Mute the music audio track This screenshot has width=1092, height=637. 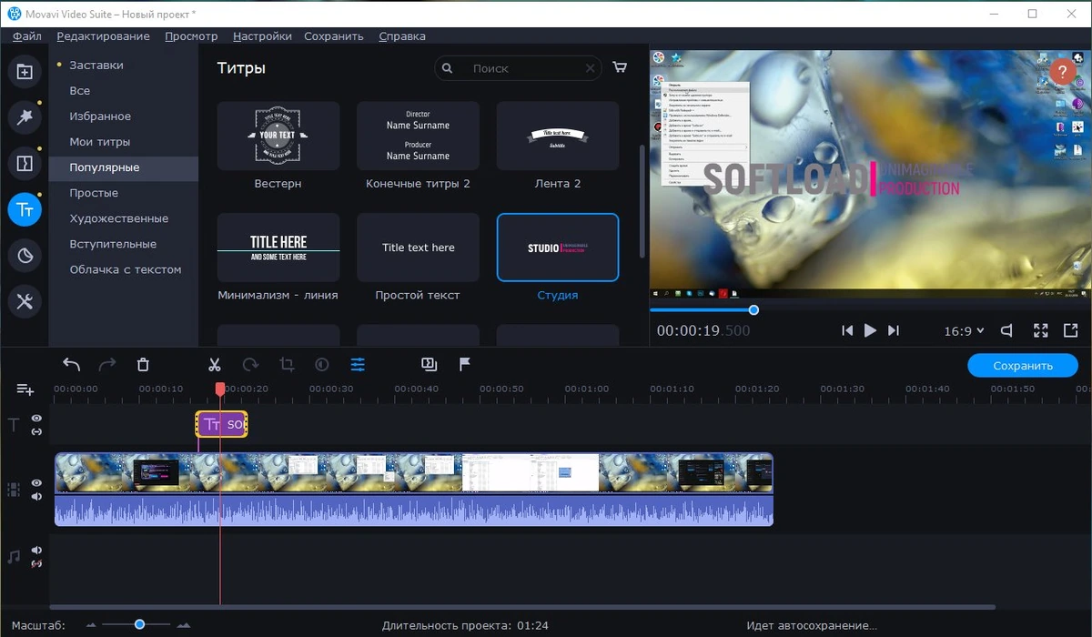(36, 551)
